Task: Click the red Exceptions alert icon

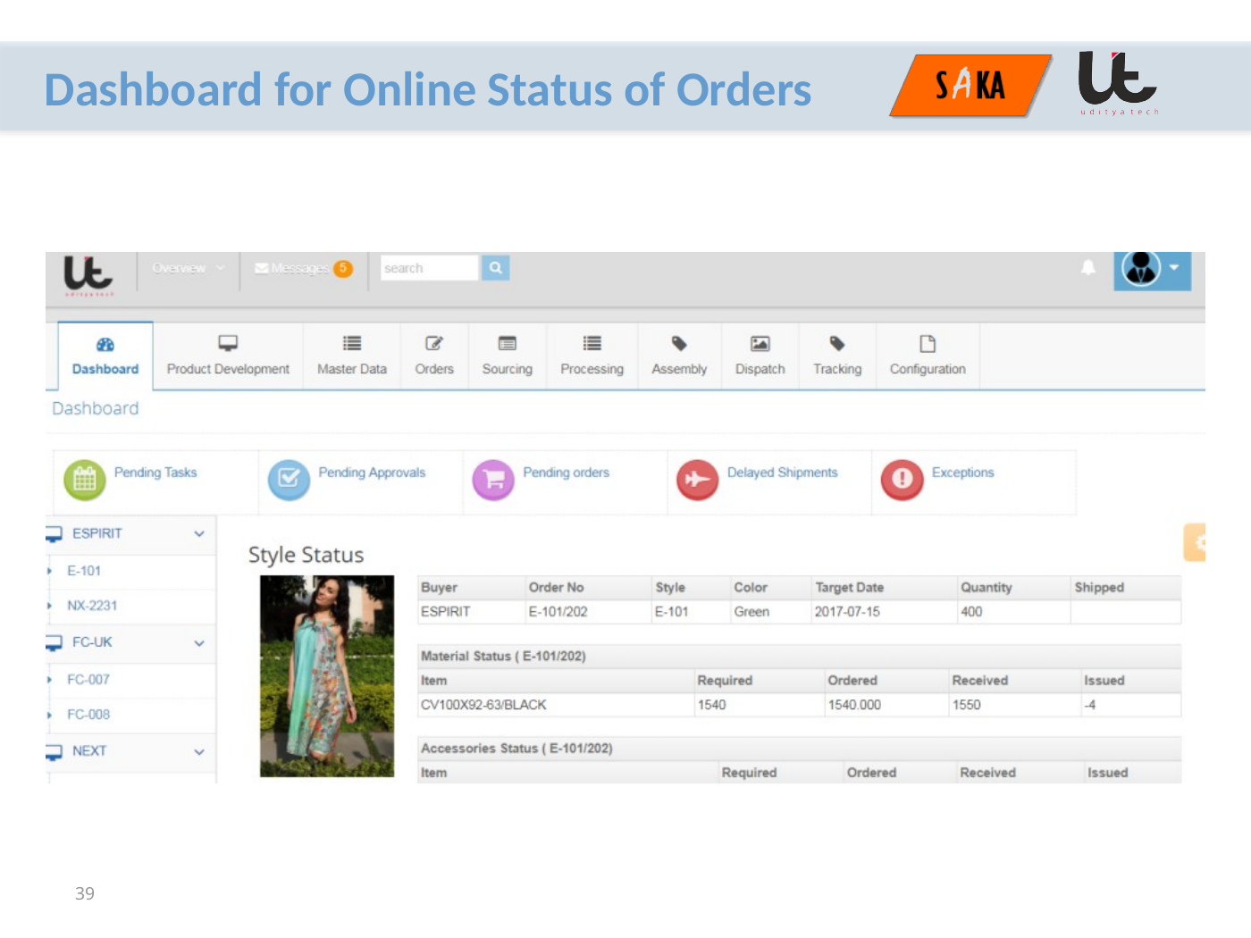Action: click(x=902, y=480)
